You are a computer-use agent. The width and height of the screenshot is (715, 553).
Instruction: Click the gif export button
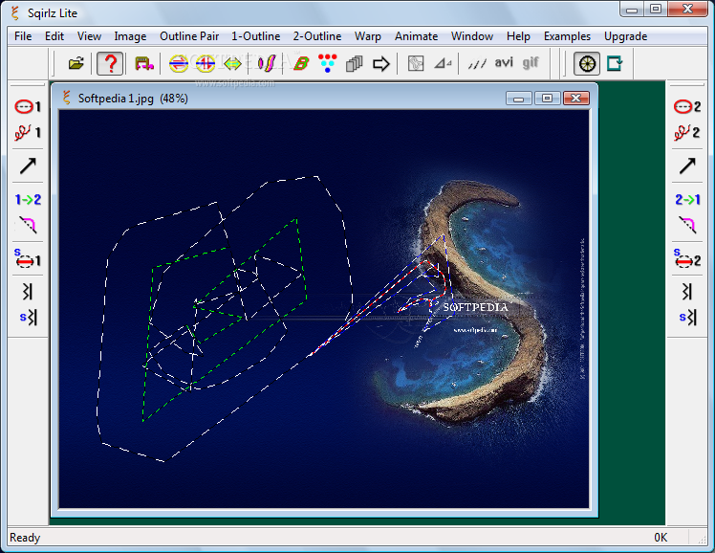(531, 62)
